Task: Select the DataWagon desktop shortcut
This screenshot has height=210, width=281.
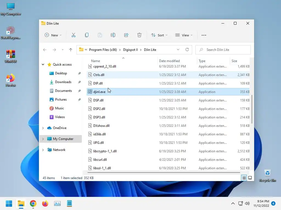Action: (11, 33)
